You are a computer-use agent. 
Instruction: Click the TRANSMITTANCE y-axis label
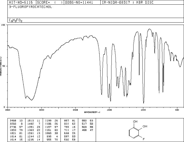pos(1,66)
